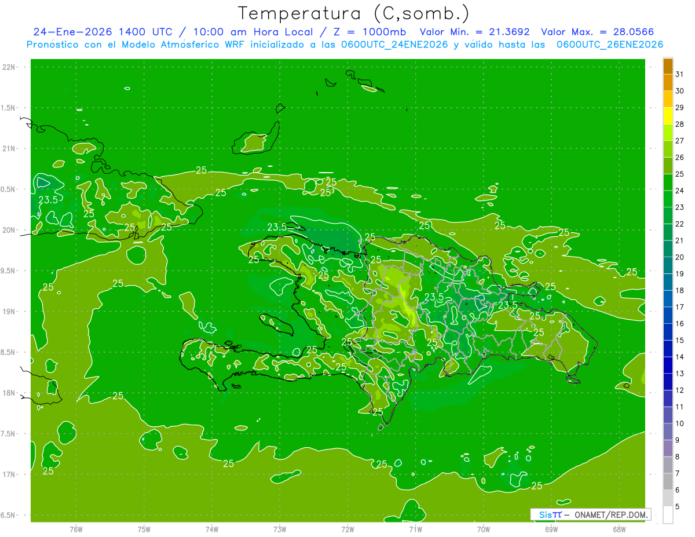
Task: Click the "72W" longitude axis label
Action: tap(348, 529)
